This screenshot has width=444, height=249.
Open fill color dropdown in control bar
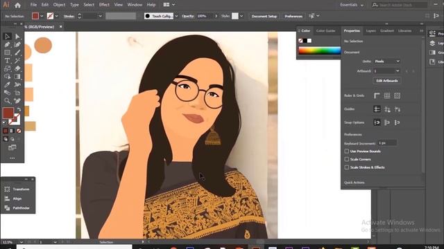(42, 16)
